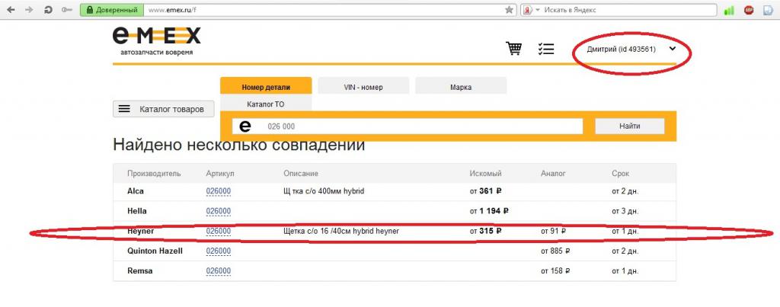Open article 026000 for Quinton Hazell
780x307 pixels.
(219, 251)
